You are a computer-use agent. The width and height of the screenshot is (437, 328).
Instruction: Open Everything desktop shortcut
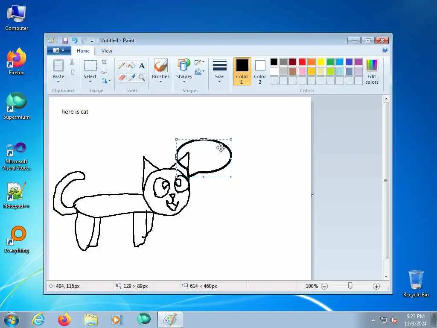click(x=17, y=239)
